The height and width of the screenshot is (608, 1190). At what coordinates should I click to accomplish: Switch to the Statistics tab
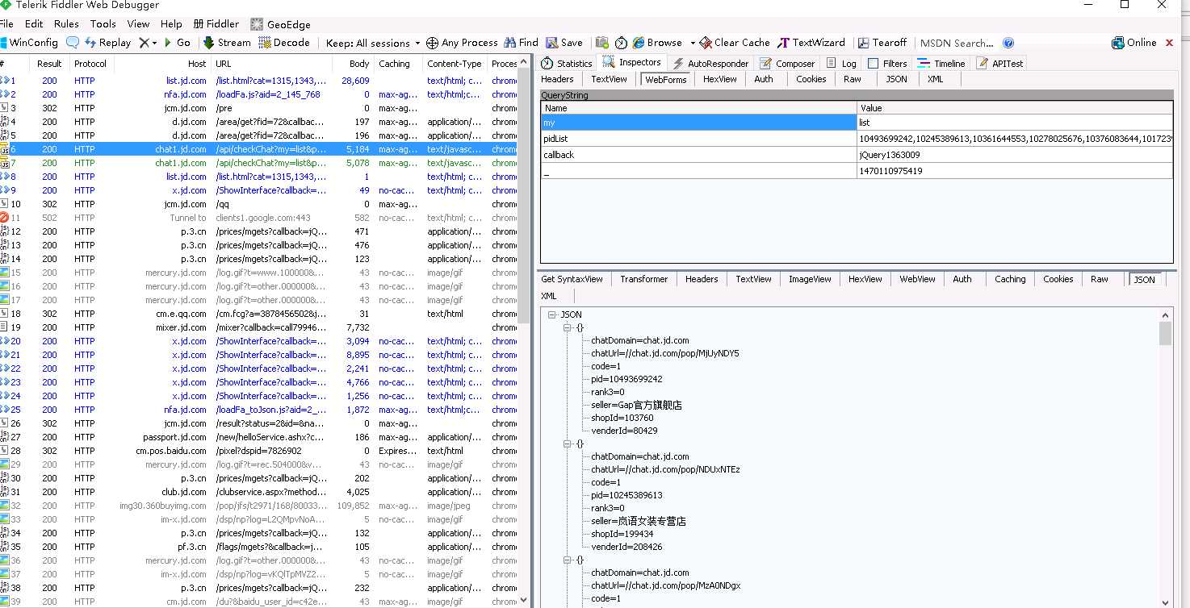(x=567, y=63)
